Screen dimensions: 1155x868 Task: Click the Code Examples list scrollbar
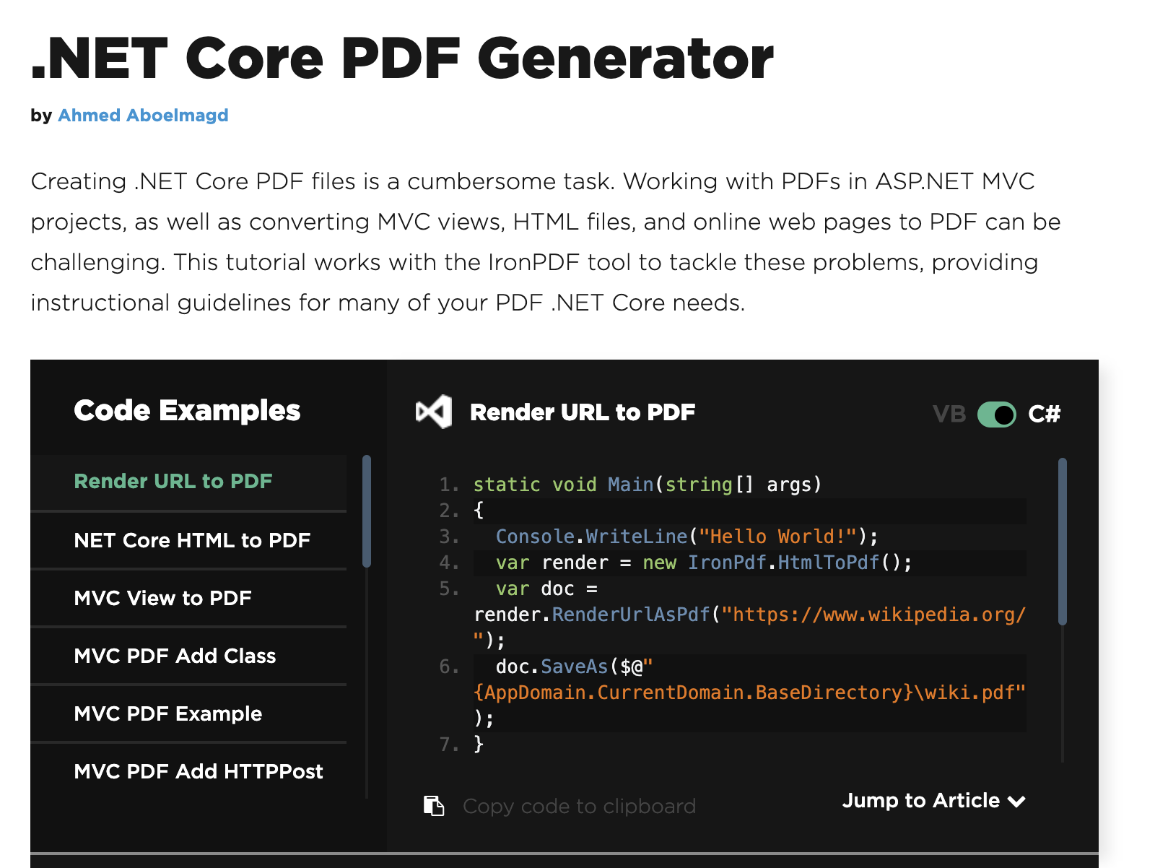367,511
